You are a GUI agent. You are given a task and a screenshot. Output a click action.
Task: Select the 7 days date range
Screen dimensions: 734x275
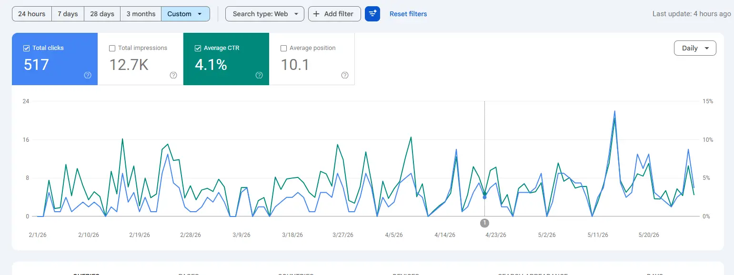(68, 14)
